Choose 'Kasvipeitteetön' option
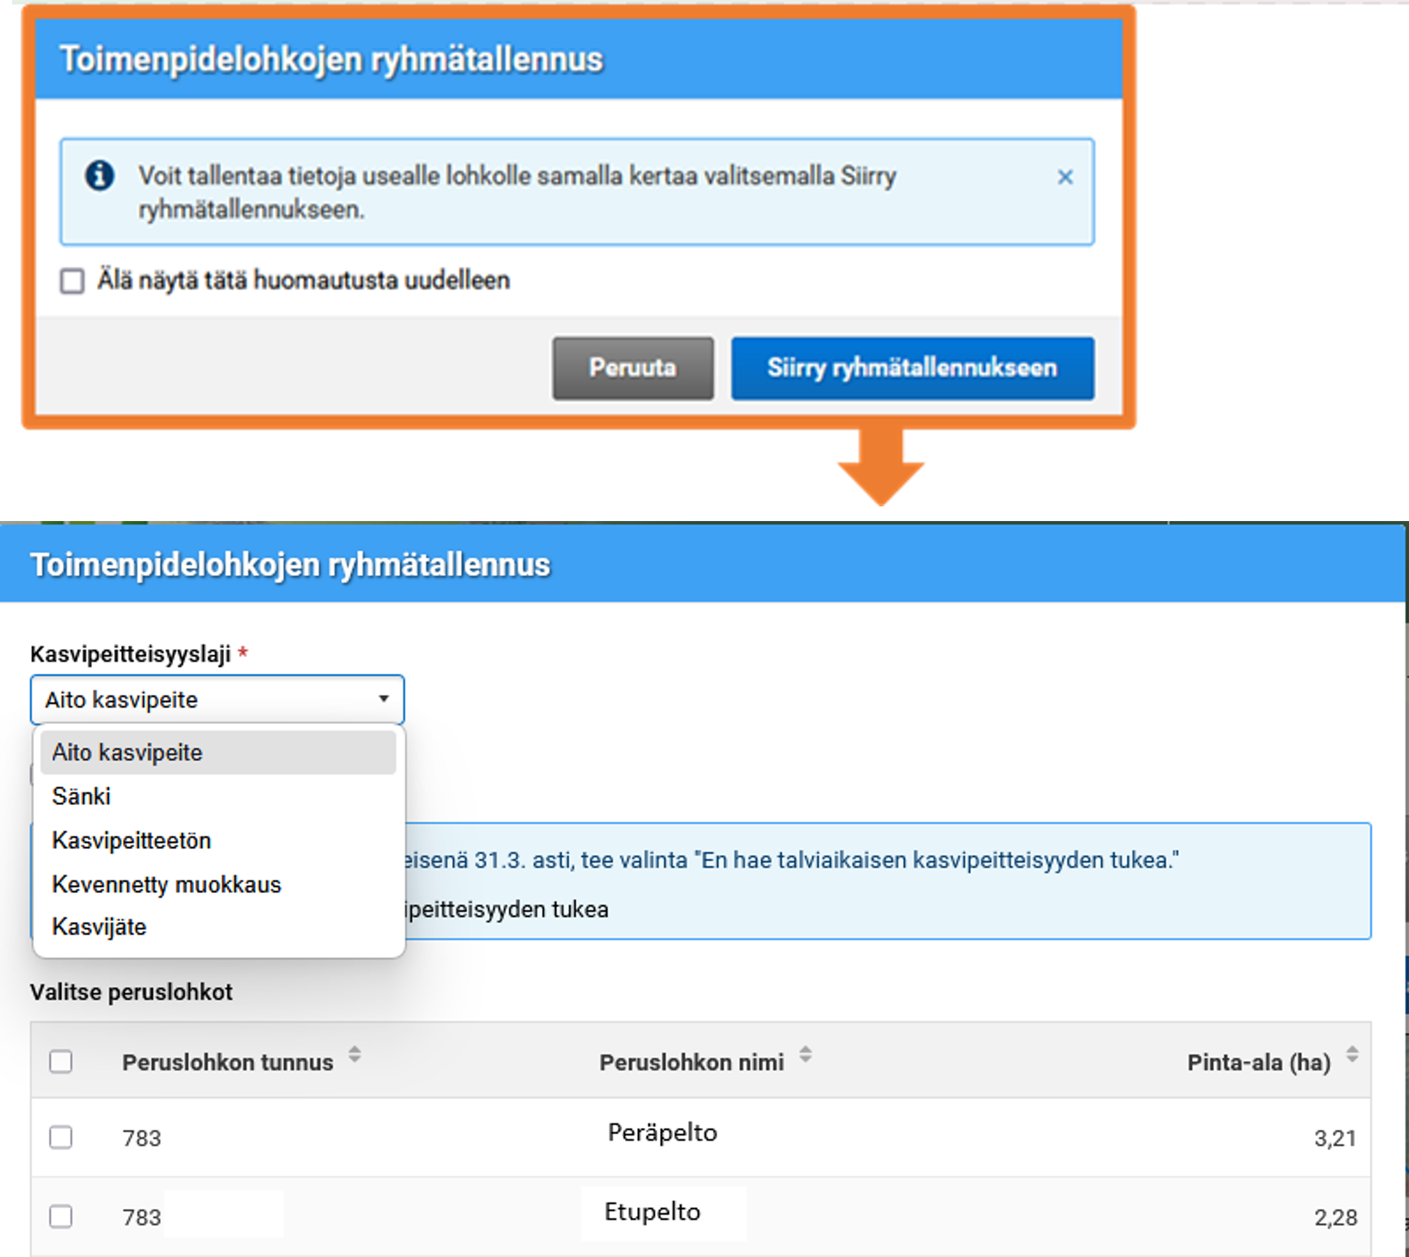This screenshot has height=1257, width=1409. [x=132, y=841]
